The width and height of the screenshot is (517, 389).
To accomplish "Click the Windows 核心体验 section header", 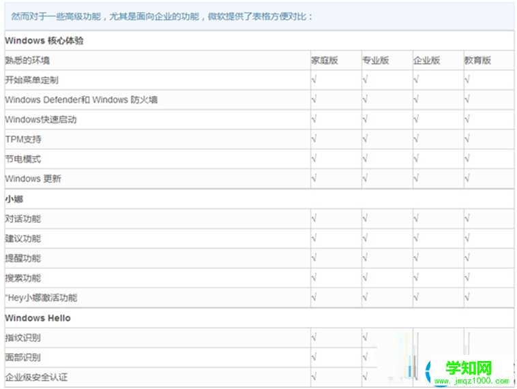I will [x=44, y=40].
